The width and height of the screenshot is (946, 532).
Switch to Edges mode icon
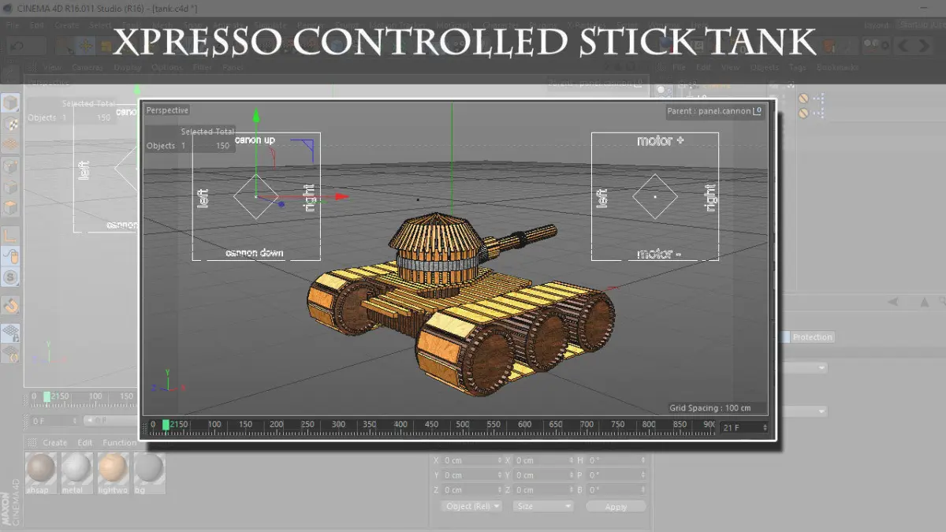[10, 188]
